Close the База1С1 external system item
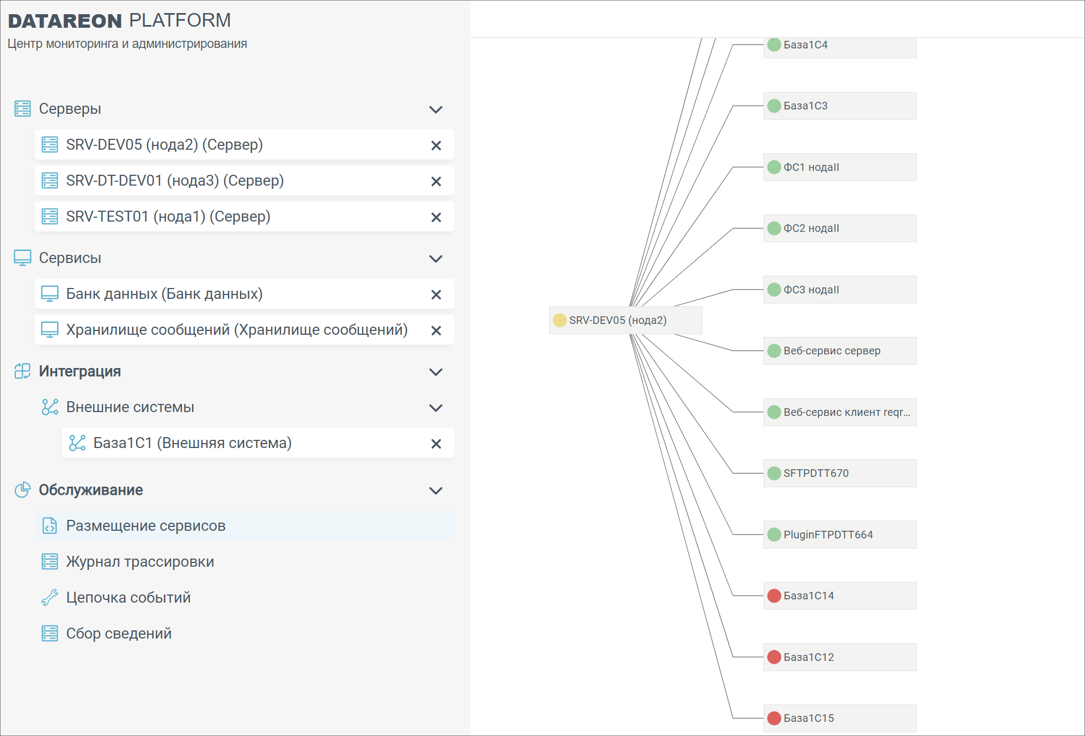The height and width of the screenshot is (736, 1085). tap(436, 444)
